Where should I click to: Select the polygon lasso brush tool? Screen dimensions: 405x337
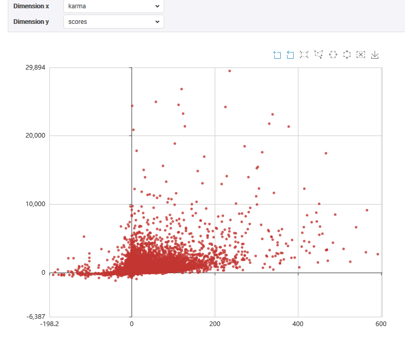coord(319,55)
